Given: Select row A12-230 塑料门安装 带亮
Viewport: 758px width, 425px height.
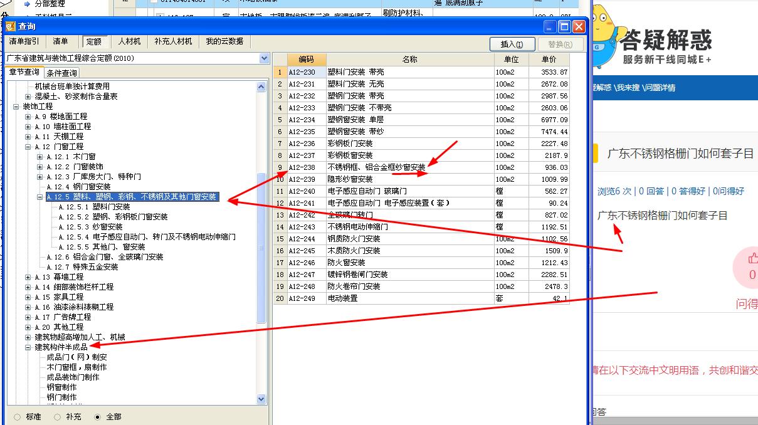Looking at the screenshot, I should point(422,72).
